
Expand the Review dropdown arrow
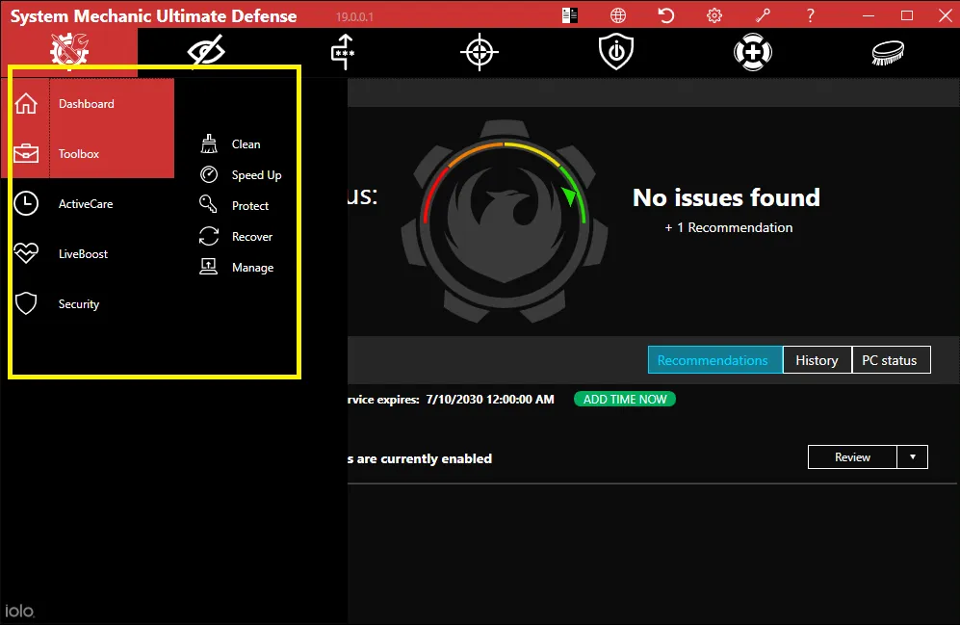coord(913,457)
